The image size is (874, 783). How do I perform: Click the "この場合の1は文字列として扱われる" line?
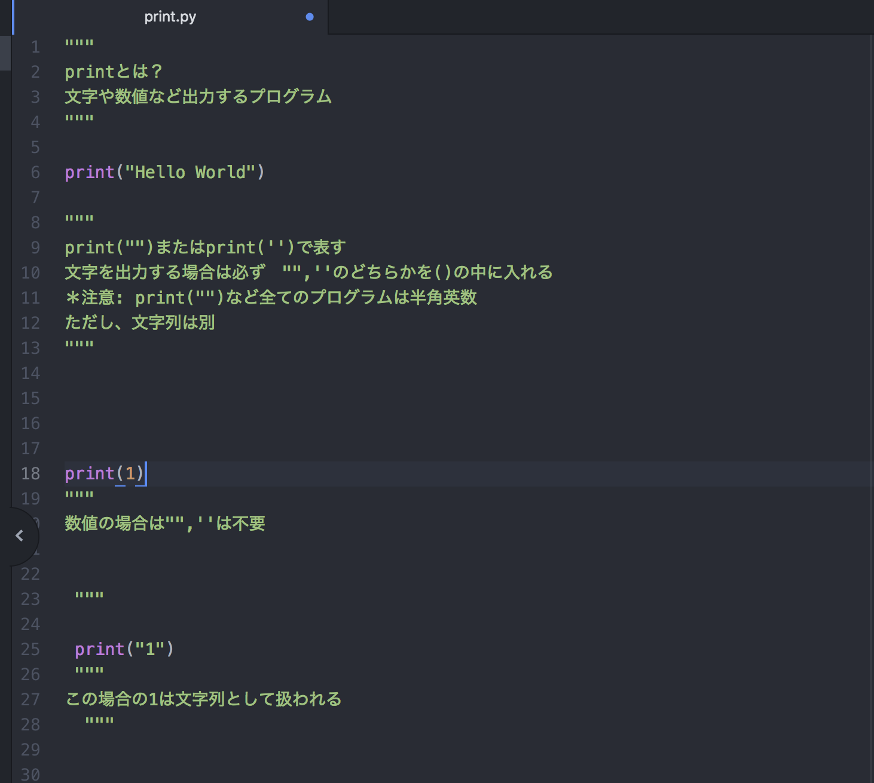[x=203, y=699]
